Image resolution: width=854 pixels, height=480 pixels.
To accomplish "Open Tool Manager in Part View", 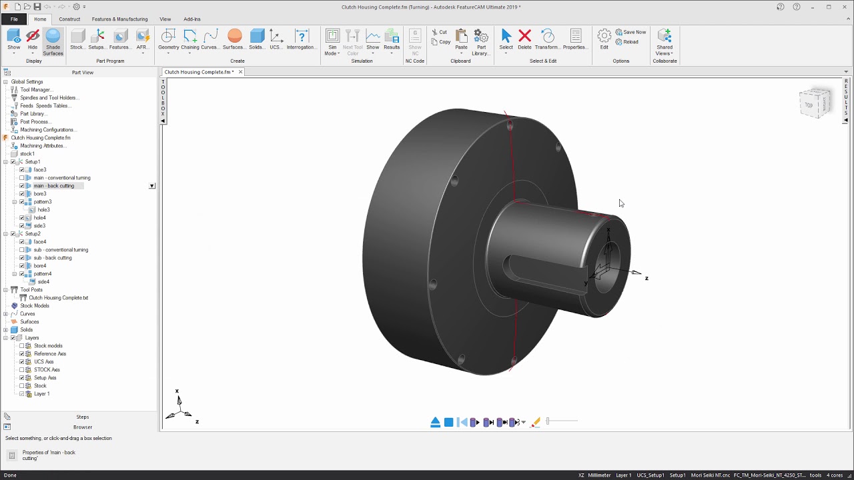I will [x=36, y=90].
